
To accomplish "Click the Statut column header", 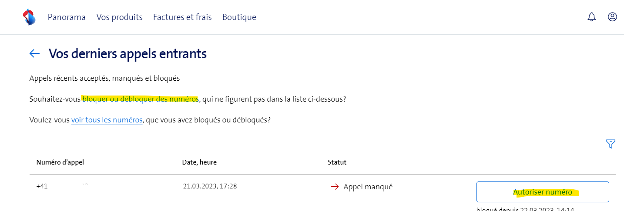I will click(x=337, y=162).
